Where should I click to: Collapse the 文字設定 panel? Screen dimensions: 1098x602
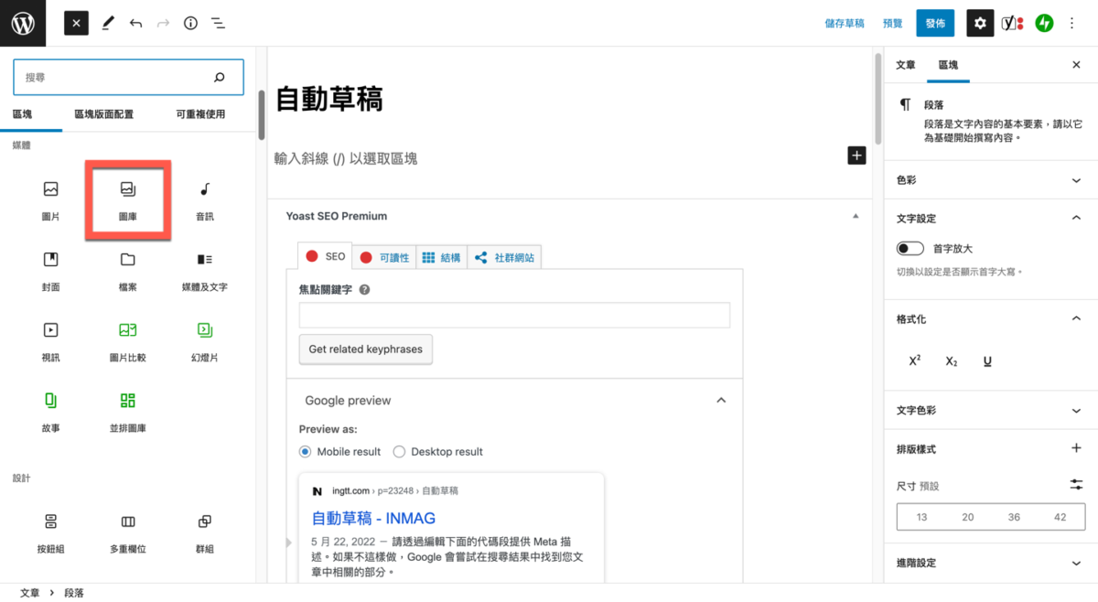[991, 219]
